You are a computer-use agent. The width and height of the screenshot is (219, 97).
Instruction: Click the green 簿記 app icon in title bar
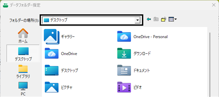point(6,5)
